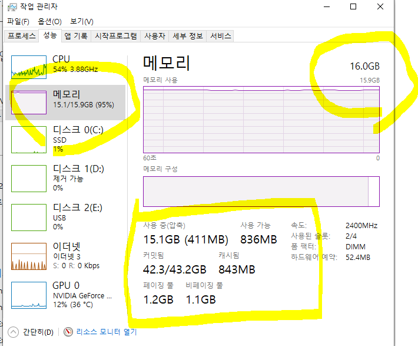Image resolution: width=418 pixels, height=346 pixels.
Task: Click the 15.1GB (411MB) in-use value
Action: pyautogui.click(x=185, y=239)
